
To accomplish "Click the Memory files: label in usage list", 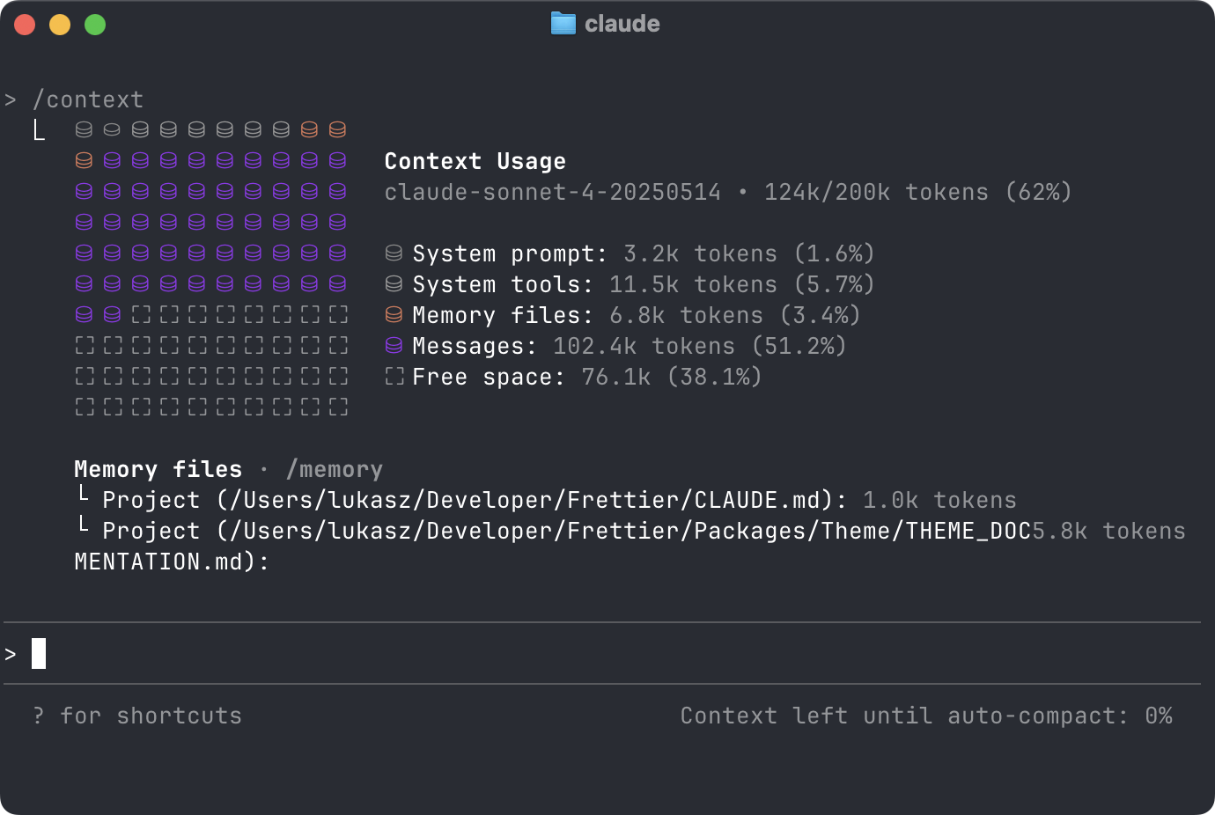I will [x=504, y=315].
